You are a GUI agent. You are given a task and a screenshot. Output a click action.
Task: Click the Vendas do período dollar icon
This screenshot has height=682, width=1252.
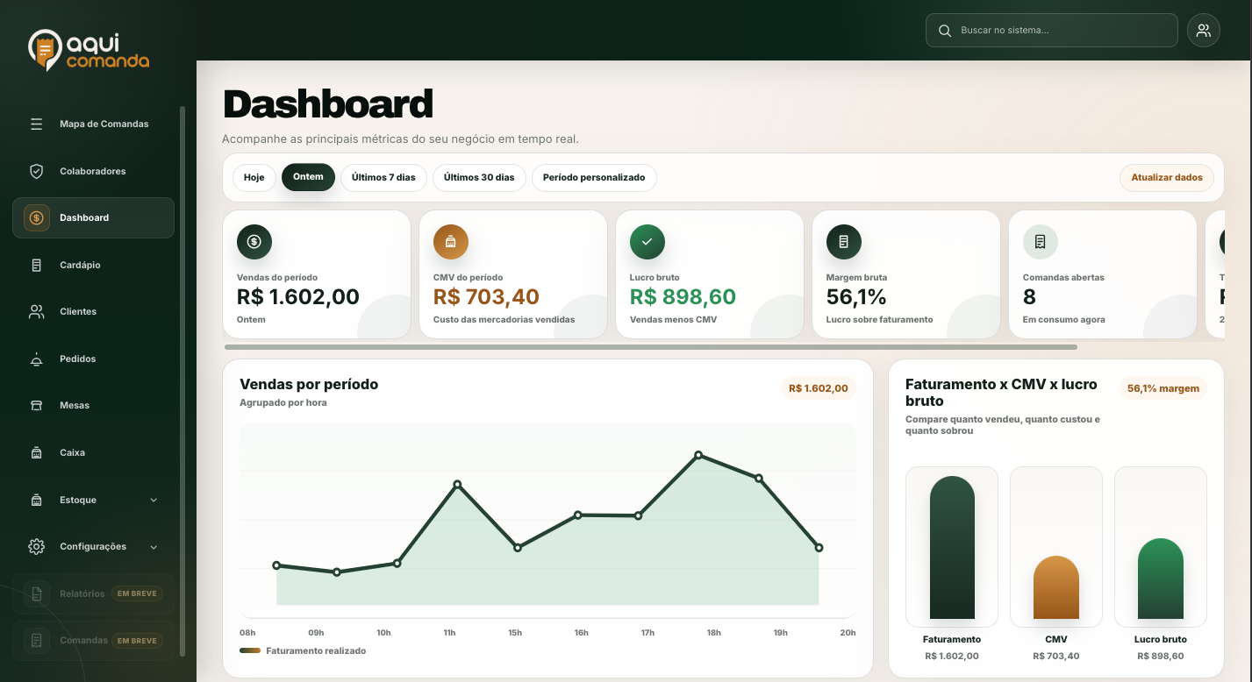pos(254,242)
